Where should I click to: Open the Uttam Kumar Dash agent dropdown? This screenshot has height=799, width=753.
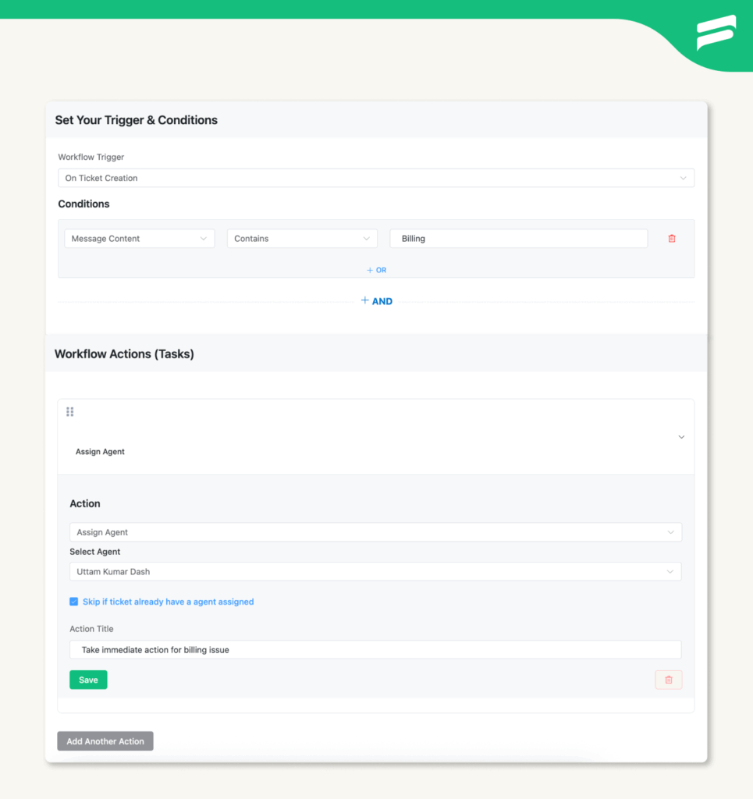pos(376,571)
